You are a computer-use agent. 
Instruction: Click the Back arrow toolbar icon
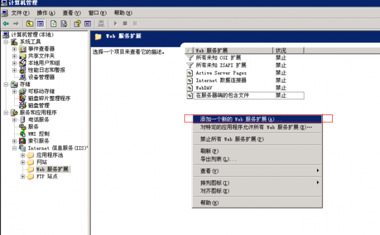[5, 23]
